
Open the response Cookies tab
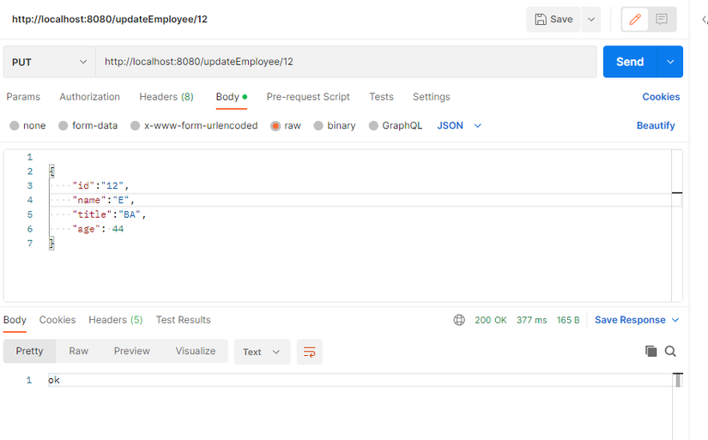click(57, 320)
